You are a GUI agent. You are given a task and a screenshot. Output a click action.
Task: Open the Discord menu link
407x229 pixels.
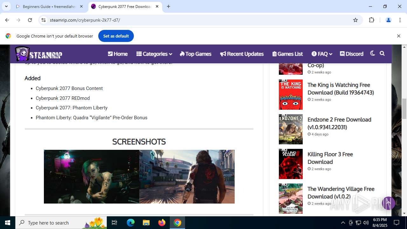pos(351,54)
